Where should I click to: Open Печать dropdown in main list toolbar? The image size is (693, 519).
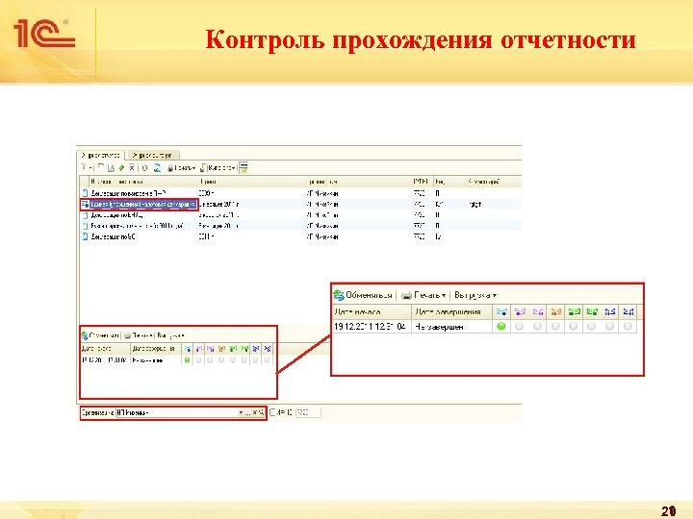coord(182,167)
